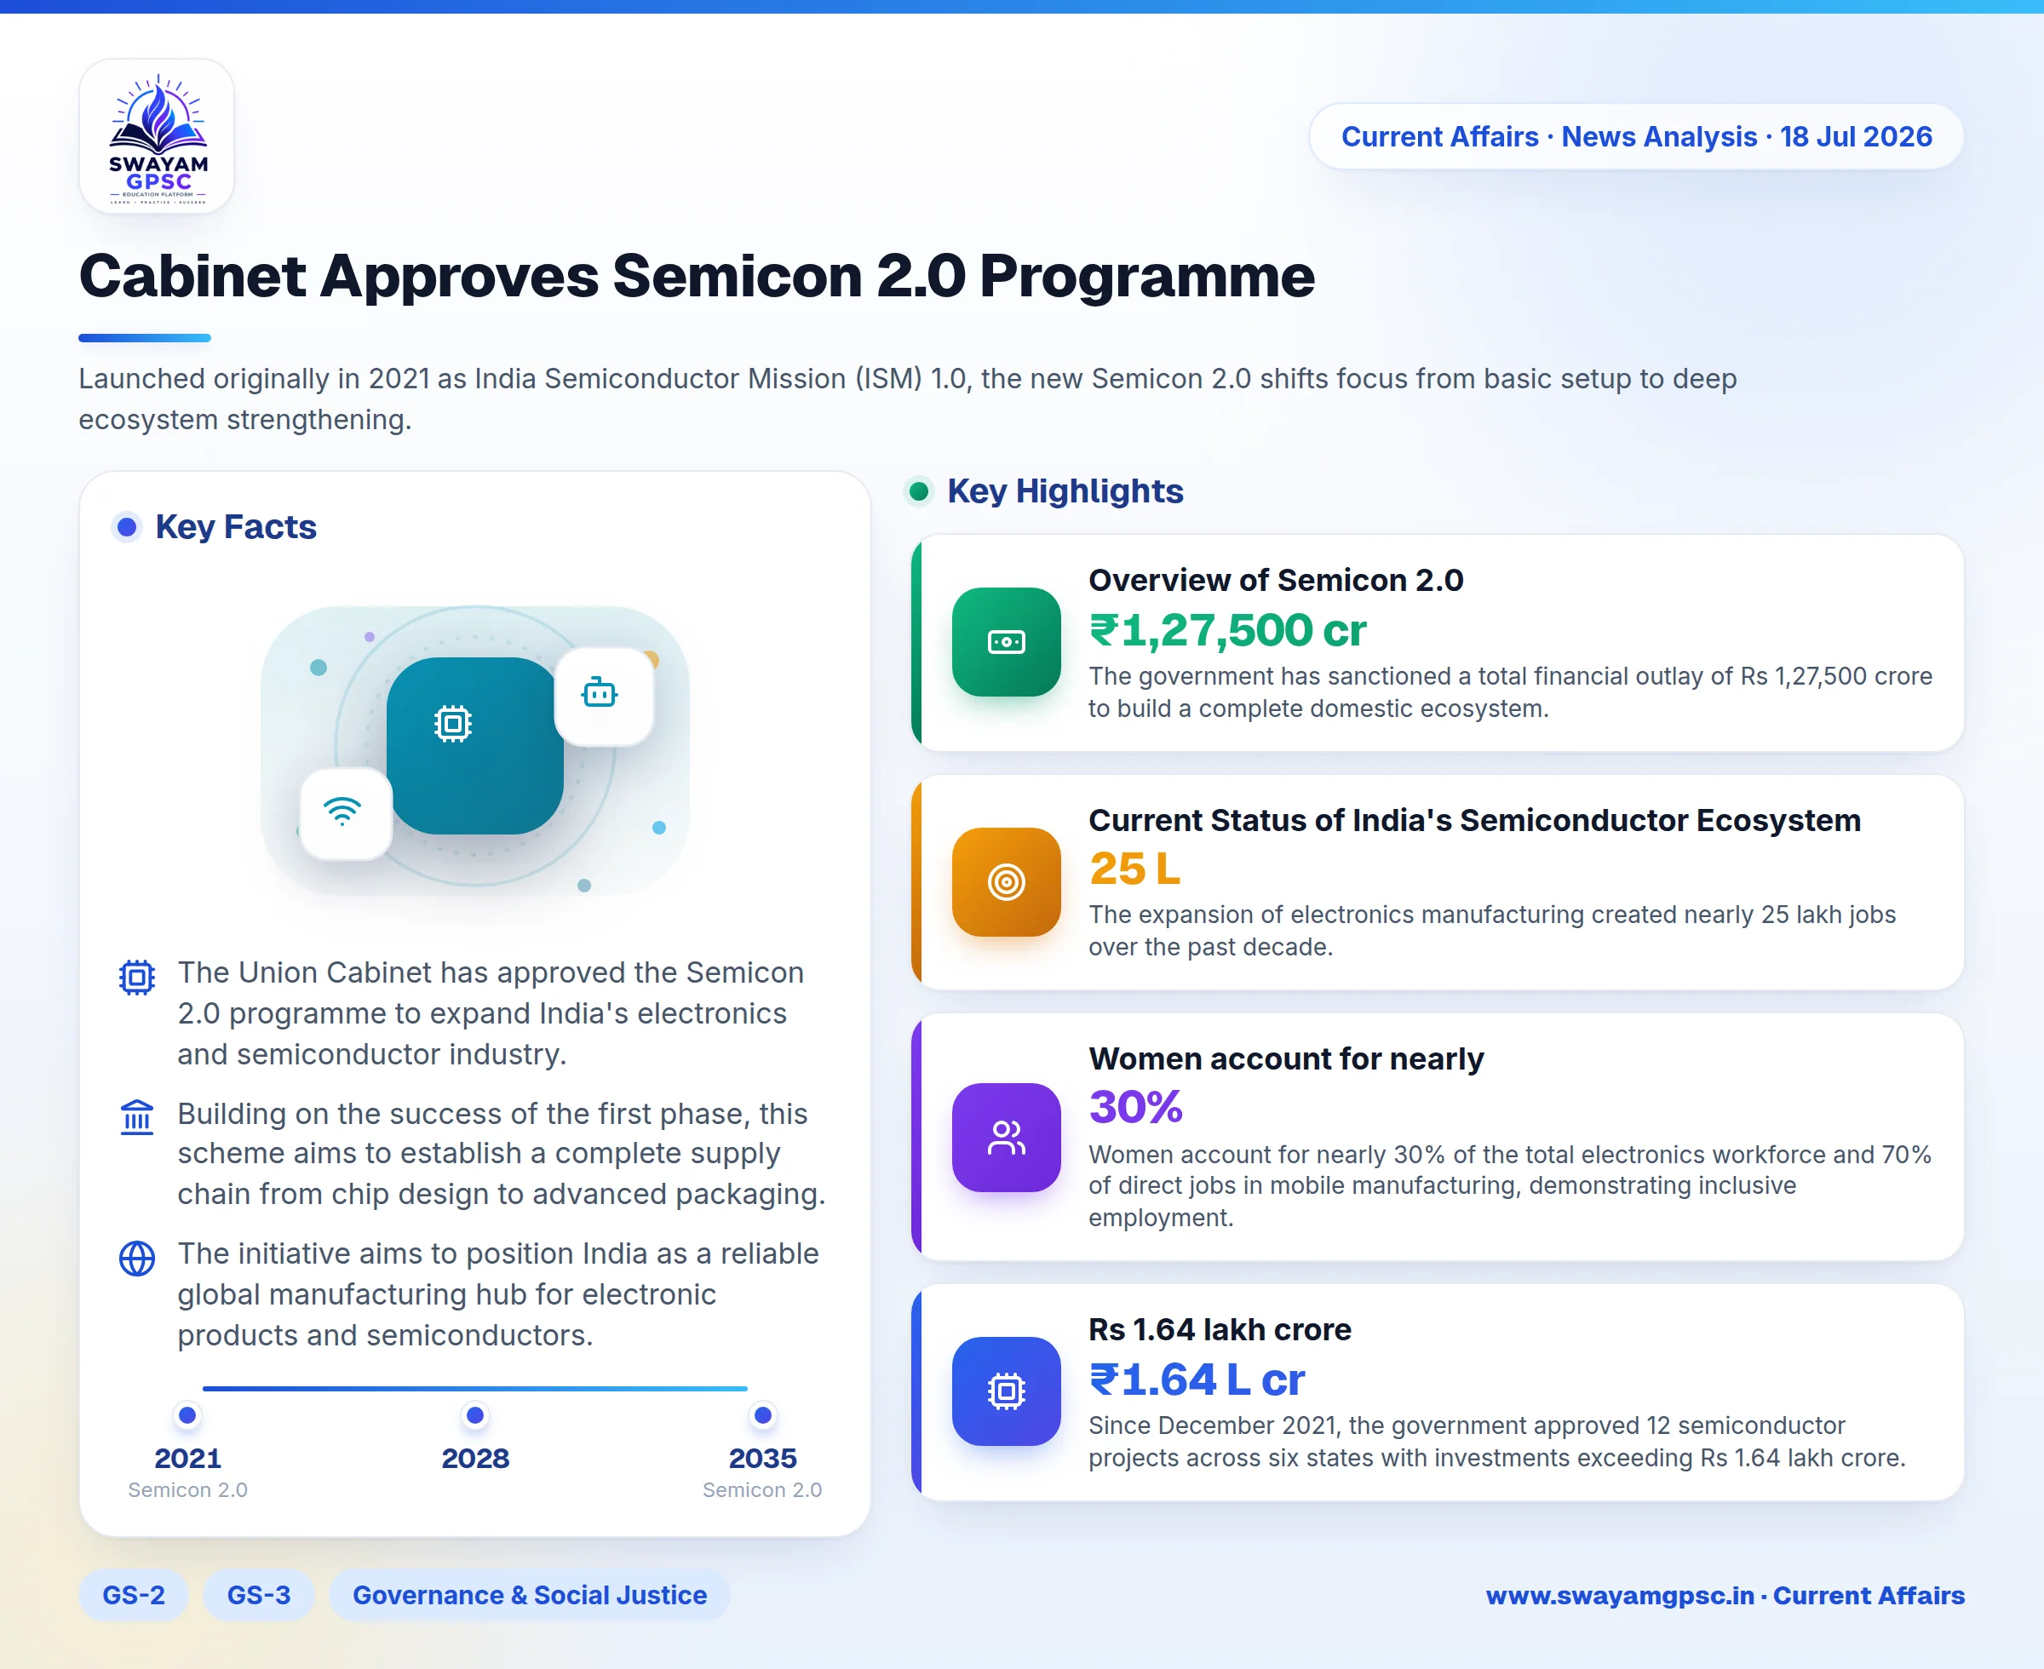The image size is (2044, 1669).
Task: Click the blue chip icon in the Rs 1.64 lakh crore card
Action: click(1006, 1391)
